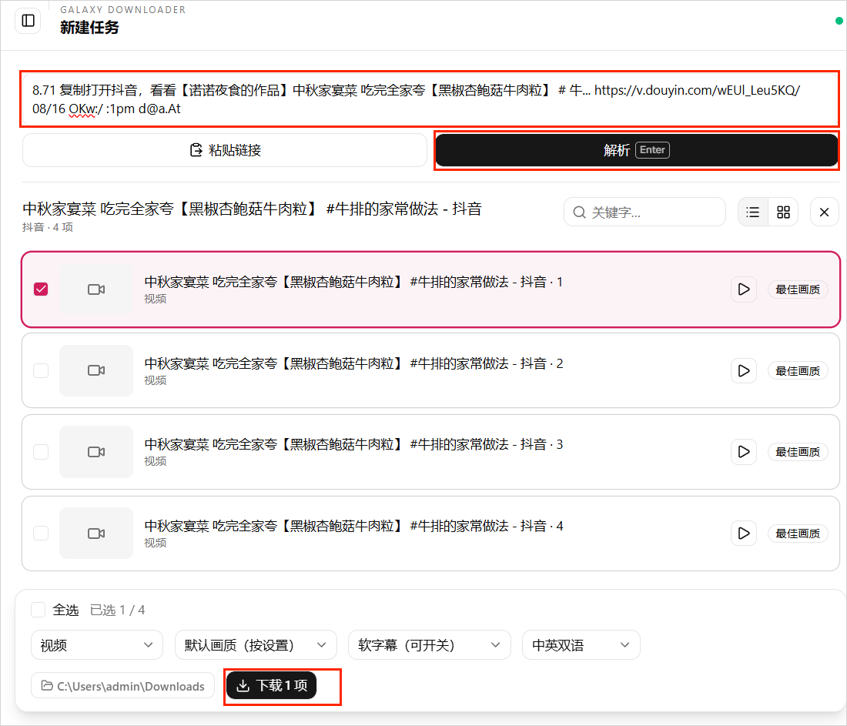The width and height of the screenshot is (847, 726).
Task: Check the checkbox for video item 2
Action: tap(41, 370)
